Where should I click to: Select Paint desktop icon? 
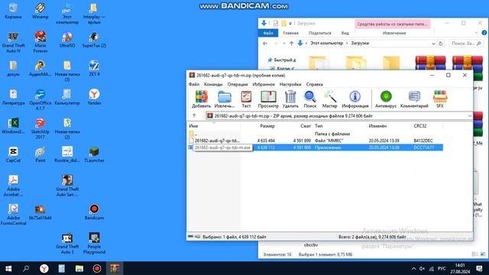tap(40, 154)
